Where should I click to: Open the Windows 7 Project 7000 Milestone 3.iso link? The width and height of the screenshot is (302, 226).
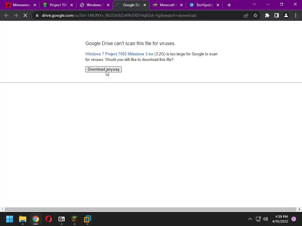119,54
